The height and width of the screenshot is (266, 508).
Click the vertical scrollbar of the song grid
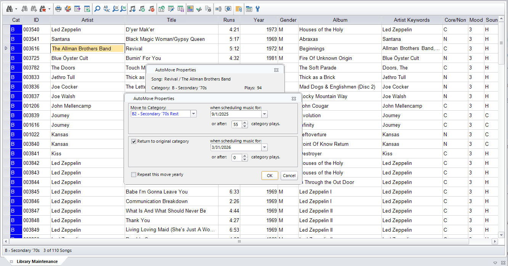click(x=502, y=43)
